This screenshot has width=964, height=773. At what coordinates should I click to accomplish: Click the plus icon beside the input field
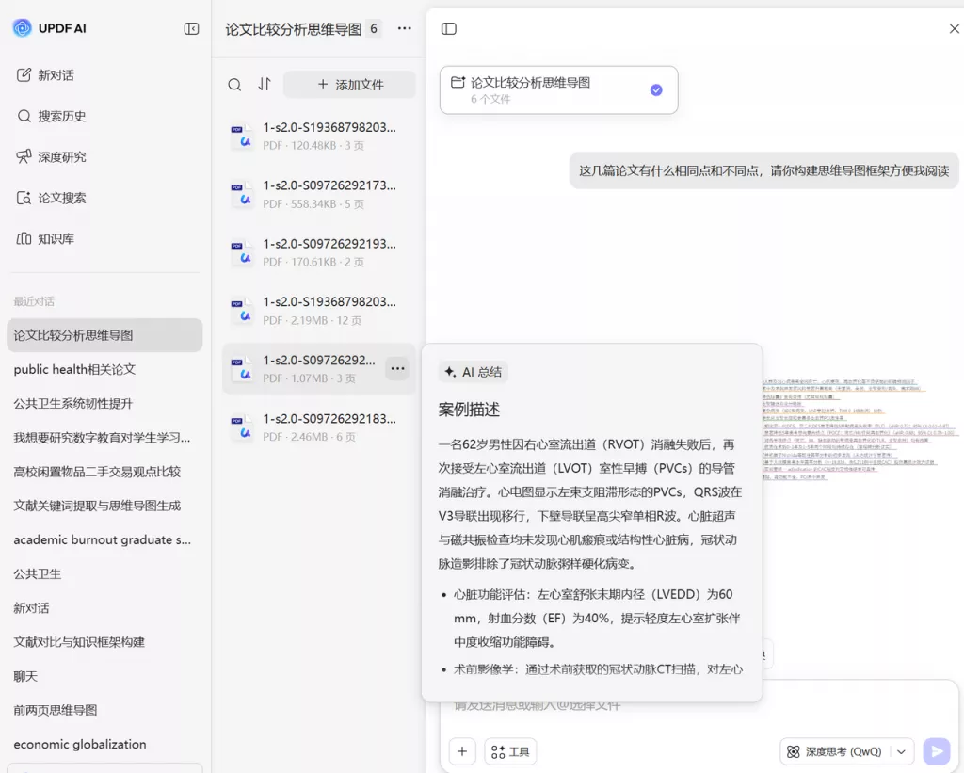(461, 751)
